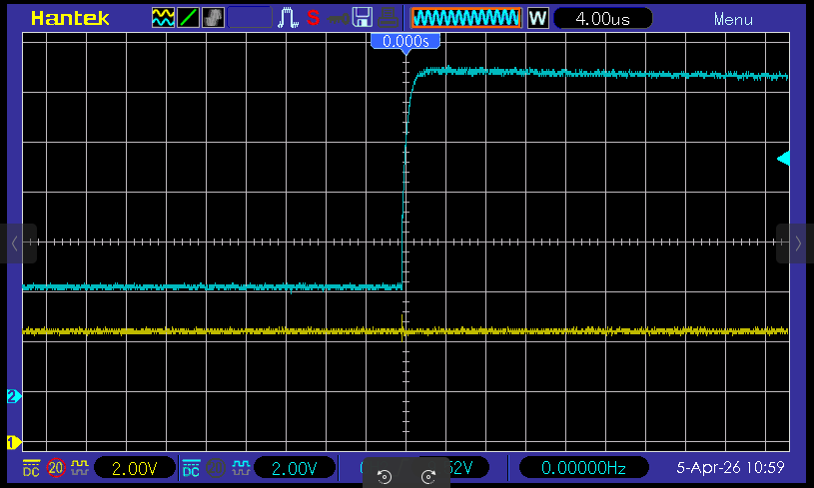Open the 4.00us timebase setting

[602, 18]
